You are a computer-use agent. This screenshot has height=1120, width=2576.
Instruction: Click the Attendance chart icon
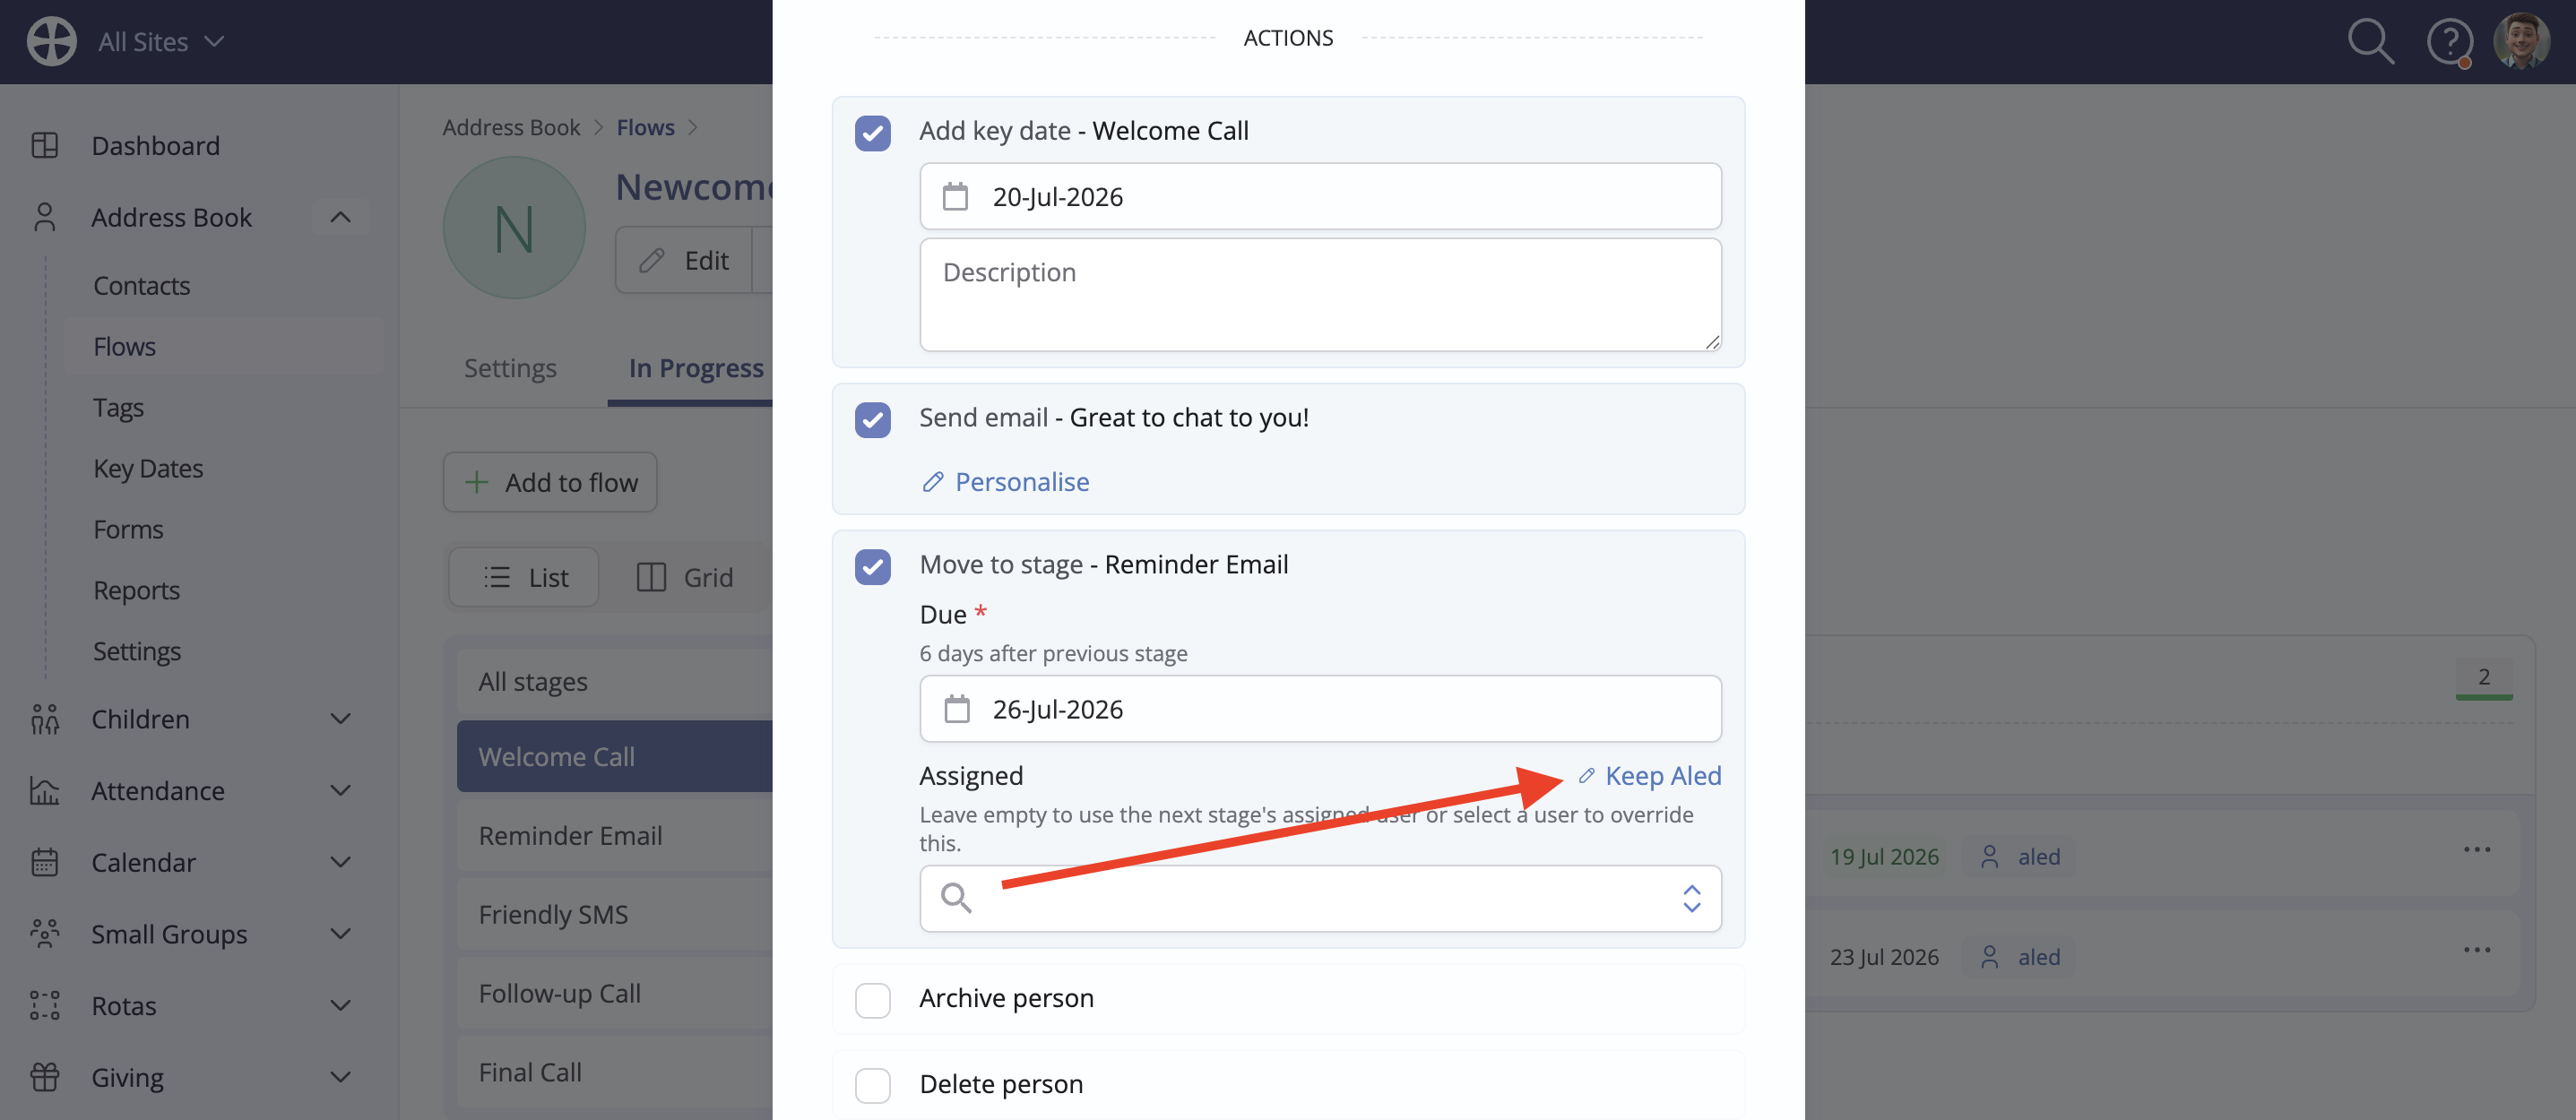coord(45,790)
